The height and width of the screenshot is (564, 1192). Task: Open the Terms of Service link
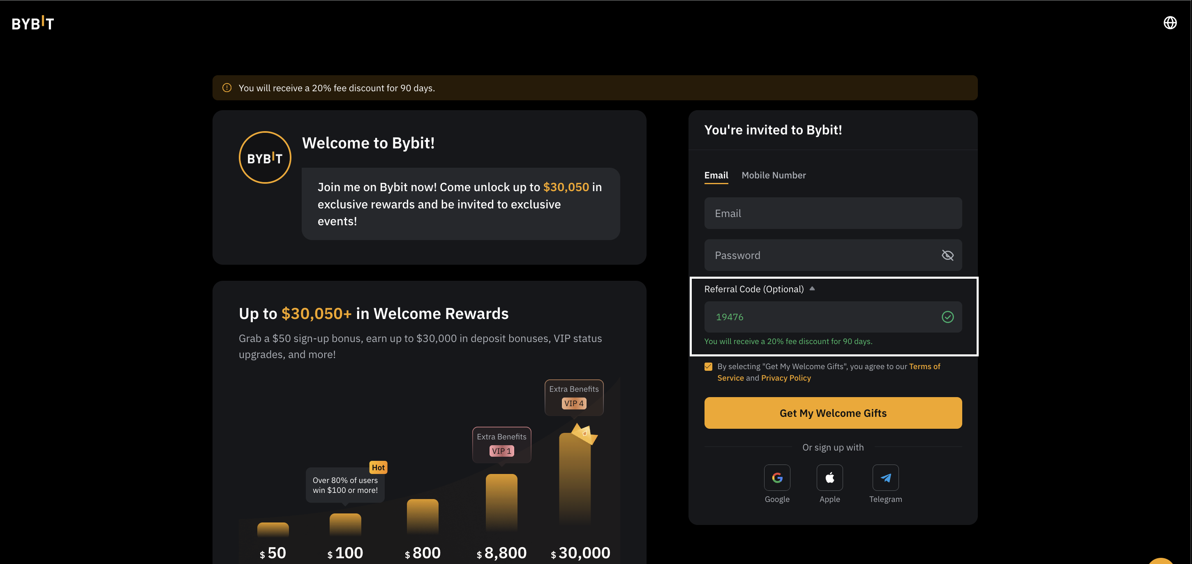924,366
